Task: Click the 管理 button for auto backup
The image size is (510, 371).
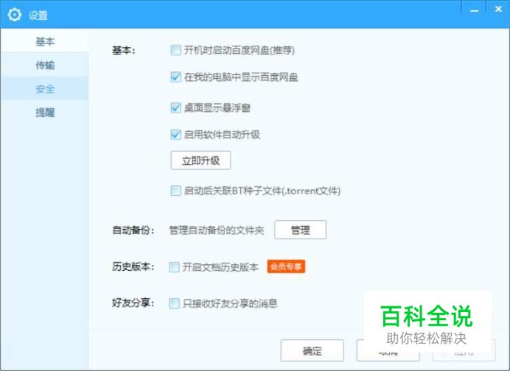Action: pyautogui.click(x=300, y=230)
